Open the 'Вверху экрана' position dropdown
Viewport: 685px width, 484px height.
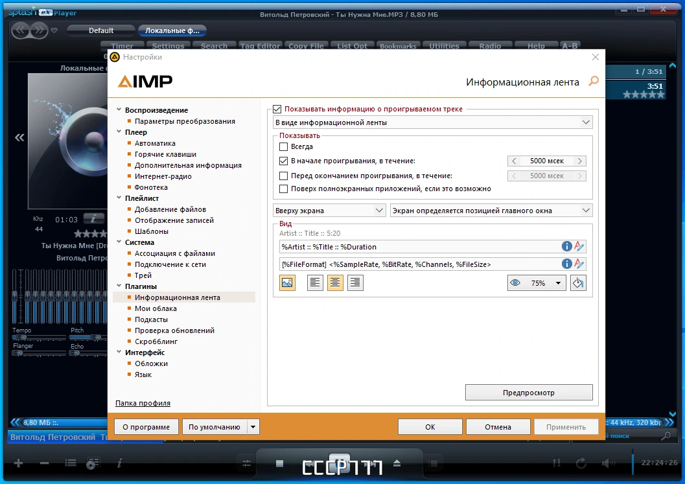(x=329, y=211)
